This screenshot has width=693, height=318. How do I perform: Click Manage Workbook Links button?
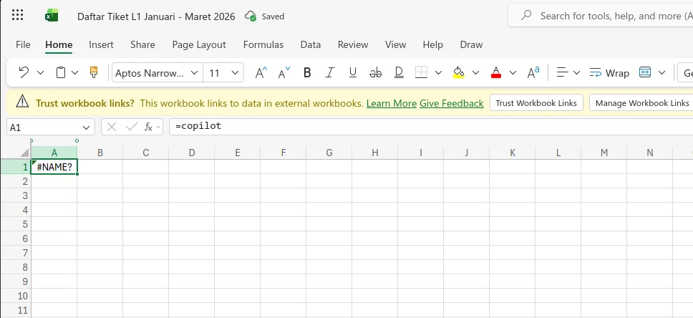click(642, 103)
